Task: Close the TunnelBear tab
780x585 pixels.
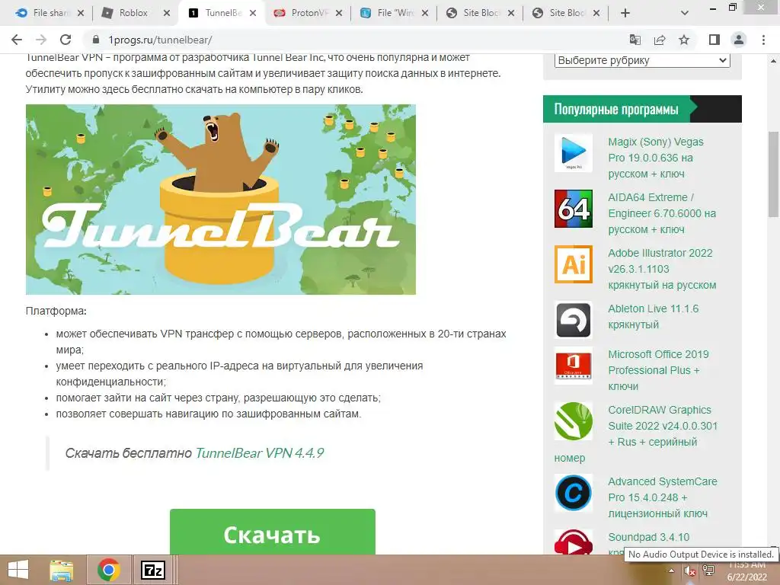Action: (253, 14)
